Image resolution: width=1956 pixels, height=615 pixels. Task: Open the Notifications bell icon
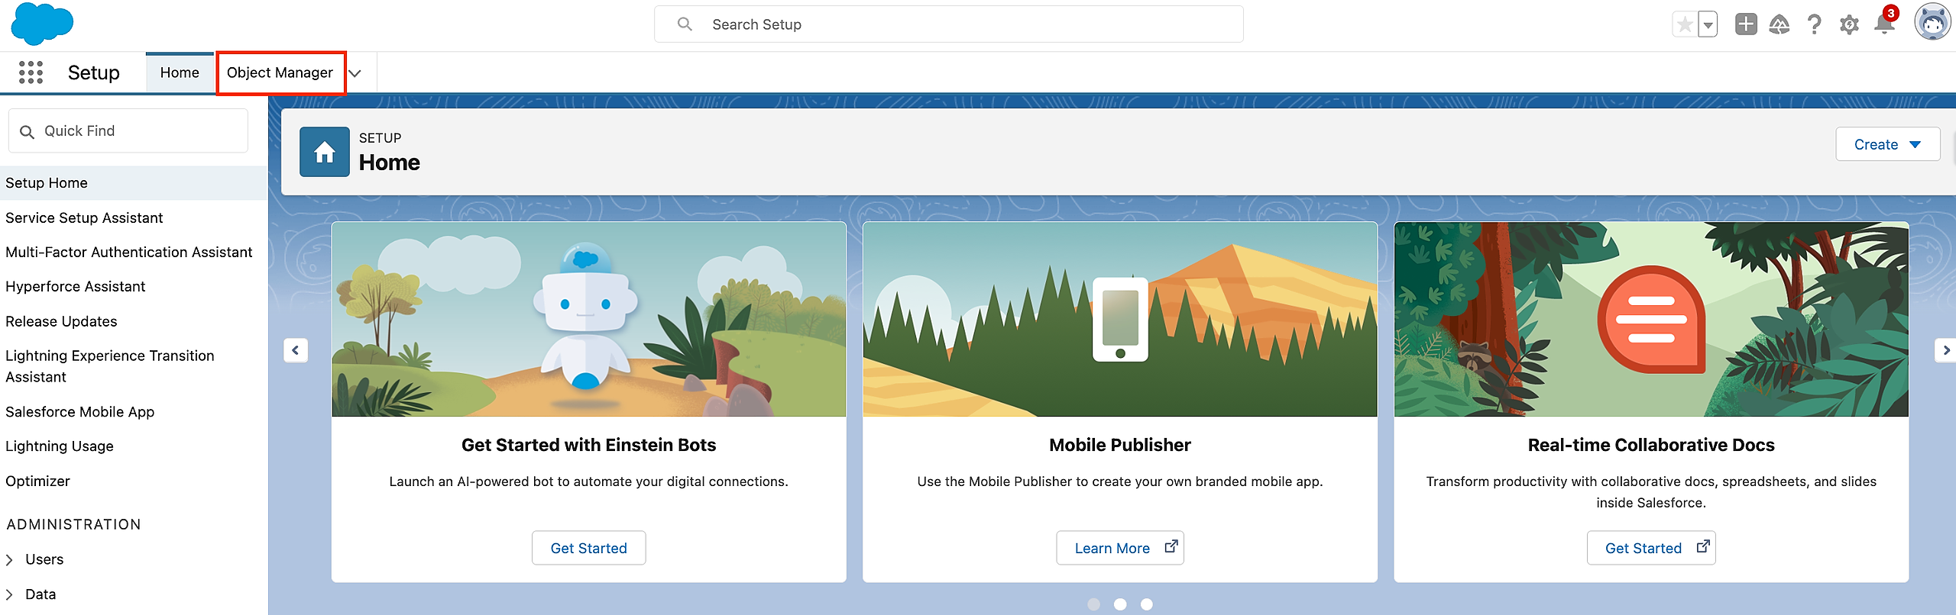click(1884, 24)
